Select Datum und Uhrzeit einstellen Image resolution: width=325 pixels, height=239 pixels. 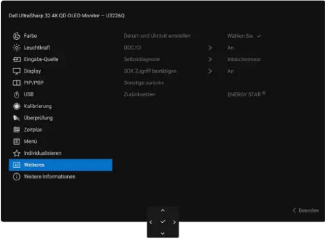click(157, 36)
